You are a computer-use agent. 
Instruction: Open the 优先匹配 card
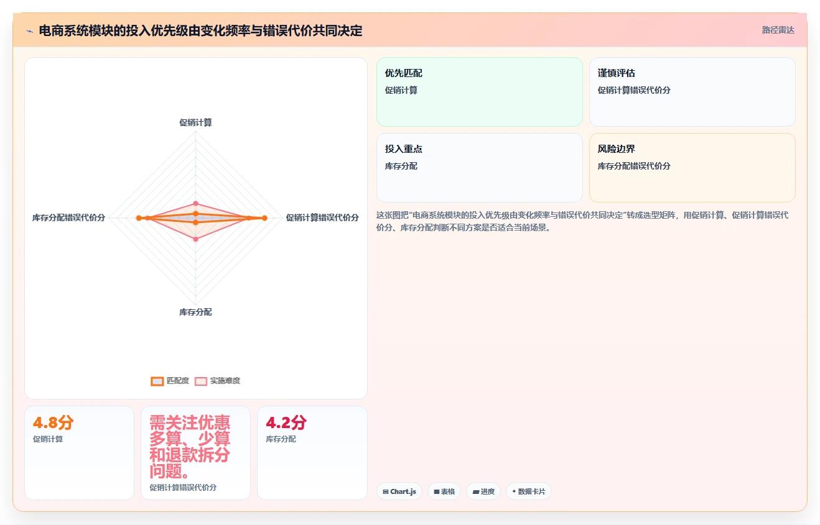(x=480, y=92)
